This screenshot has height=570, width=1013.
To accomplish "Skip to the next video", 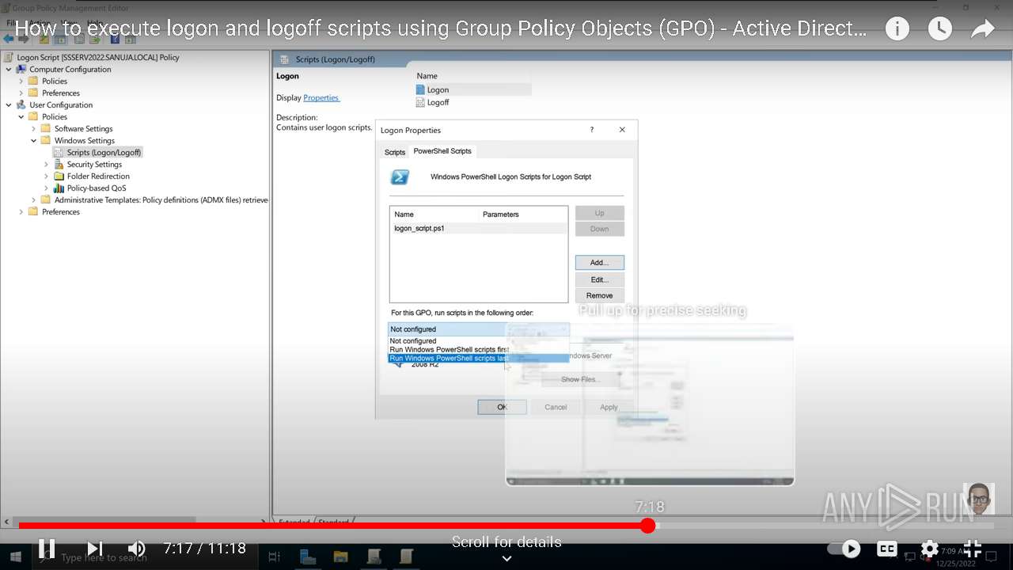I will 94,548.
